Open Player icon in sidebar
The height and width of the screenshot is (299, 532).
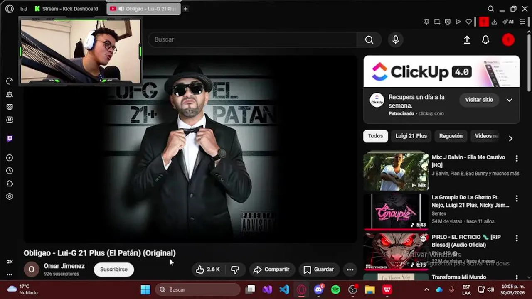(x=10, y=158)
